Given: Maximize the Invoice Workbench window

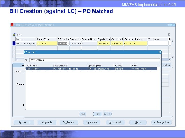Looking at the screenshot, I should (x=171, y=25).
